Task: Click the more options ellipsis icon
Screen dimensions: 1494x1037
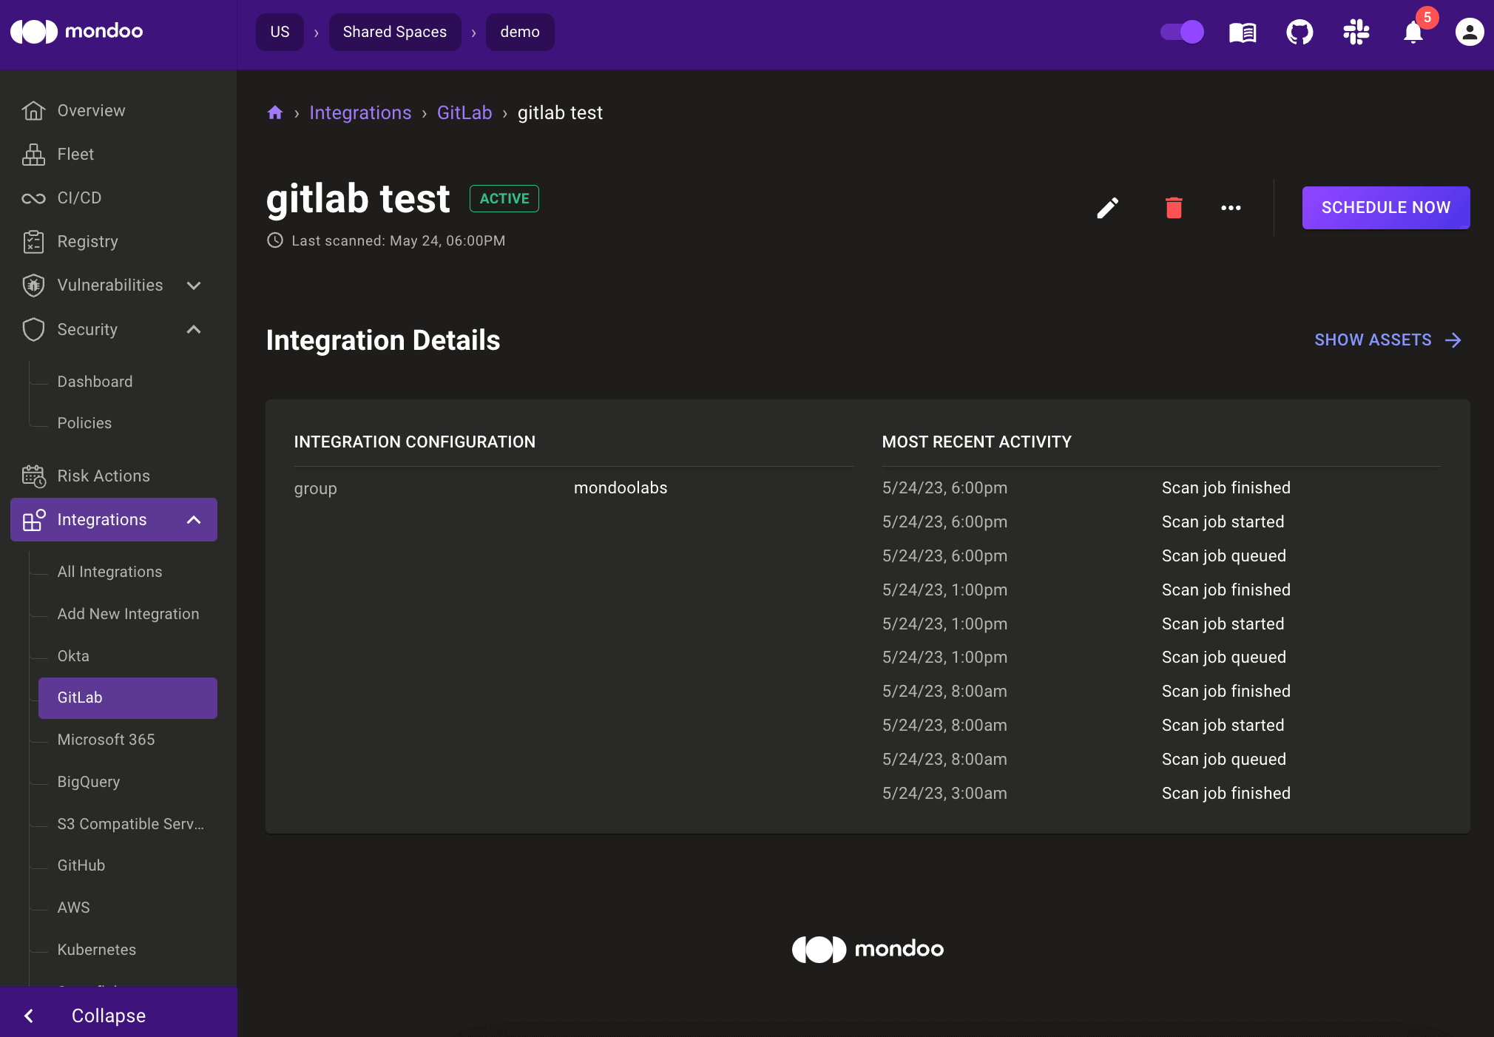Action: tap(1231, 208)
